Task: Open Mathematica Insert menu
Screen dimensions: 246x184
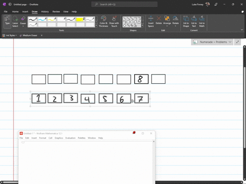Action: pyautogui.click(x=34, y=138)
